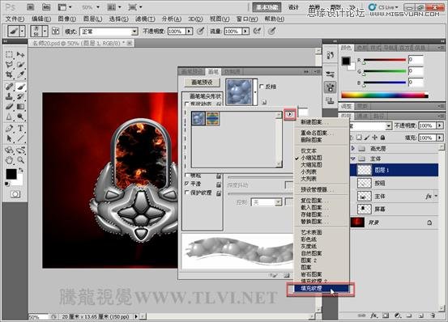Lock layer position in layers panel

pyautogui.click(x=375, y=138)
